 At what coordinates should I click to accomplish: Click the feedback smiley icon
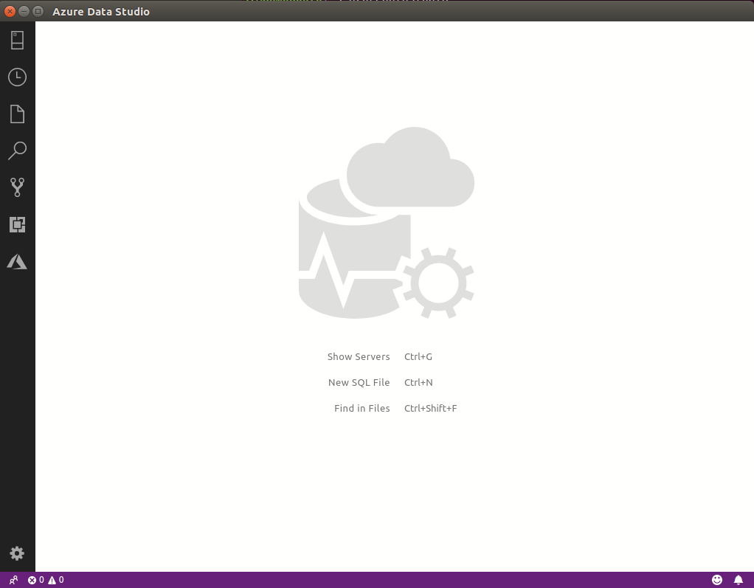coord(717,580)
